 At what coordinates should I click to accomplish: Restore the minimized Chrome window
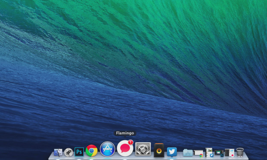(x=199, y=153)
